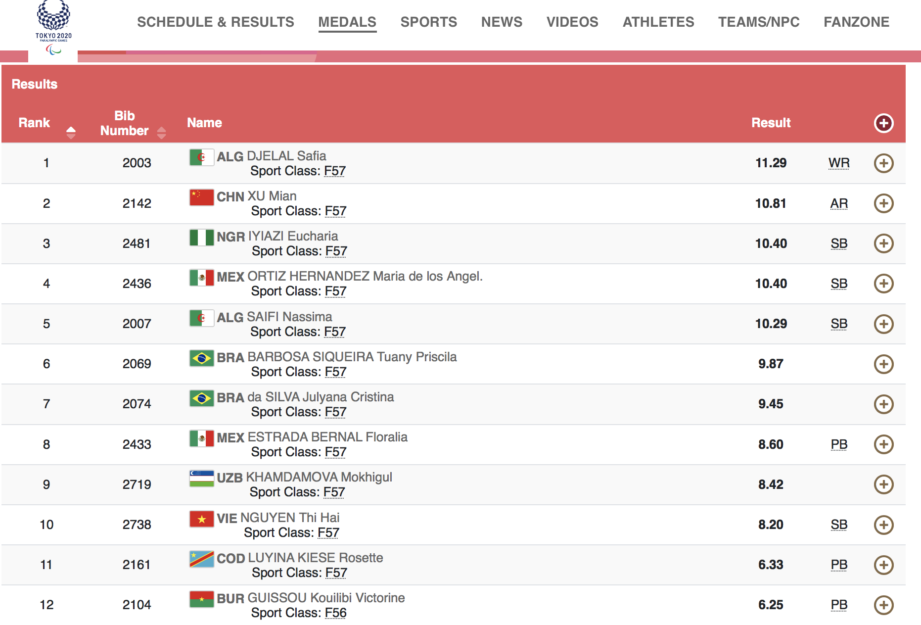Click Burkina Faso flag beside GUISSOU
Screen dimensions: 921x625
pos(202,599)
